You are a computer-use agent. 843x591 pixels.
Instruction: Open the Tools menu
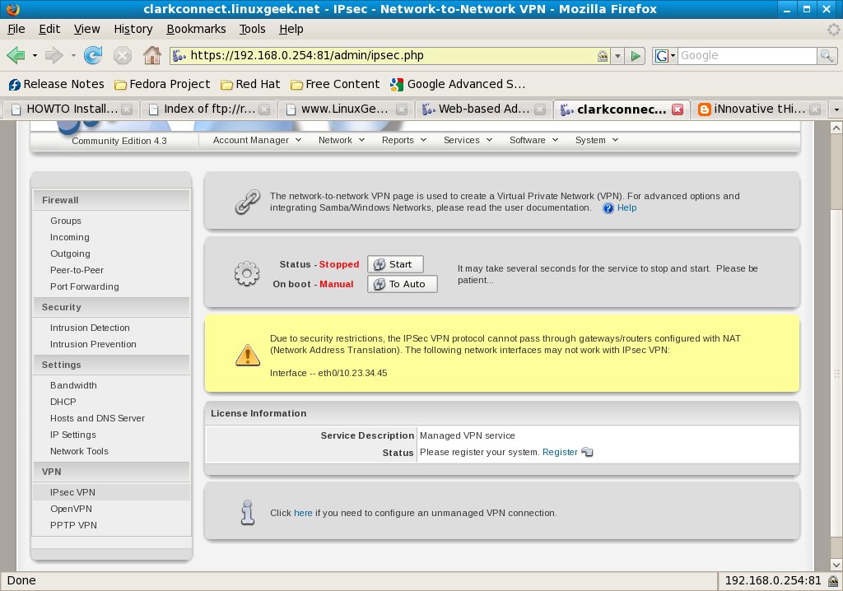[x=252, y=29]
